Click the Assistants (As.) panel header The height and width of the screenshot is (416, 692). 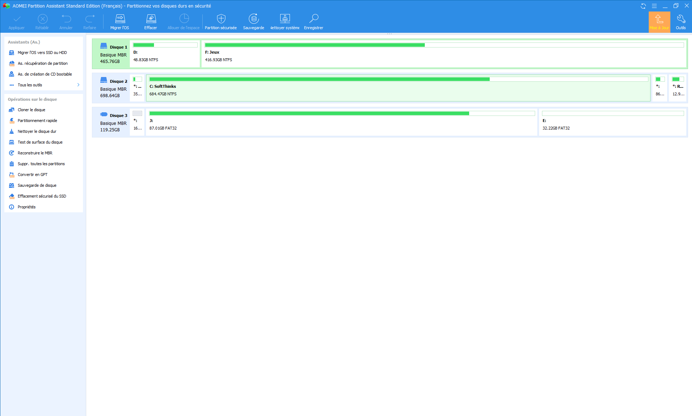pos(24,42)
